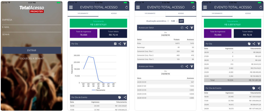264x112 pixels.
Task: Open hamburger menu on the line-chart screen
Action: tap(71, 7)
